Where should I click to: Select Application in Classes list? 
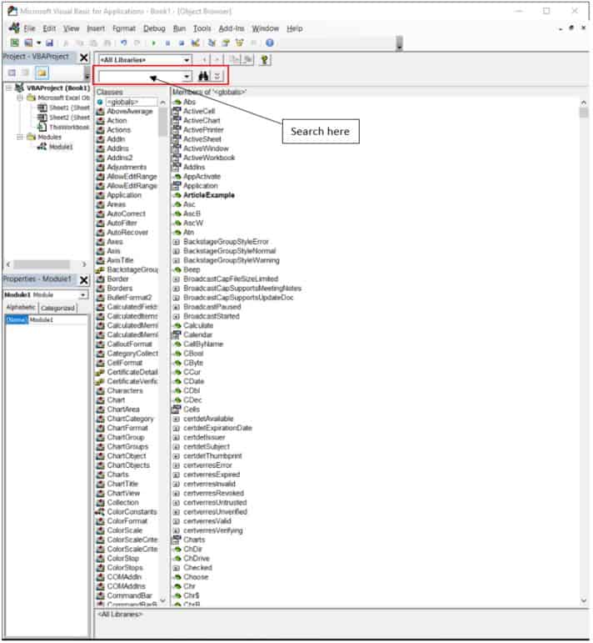(124, 195)
